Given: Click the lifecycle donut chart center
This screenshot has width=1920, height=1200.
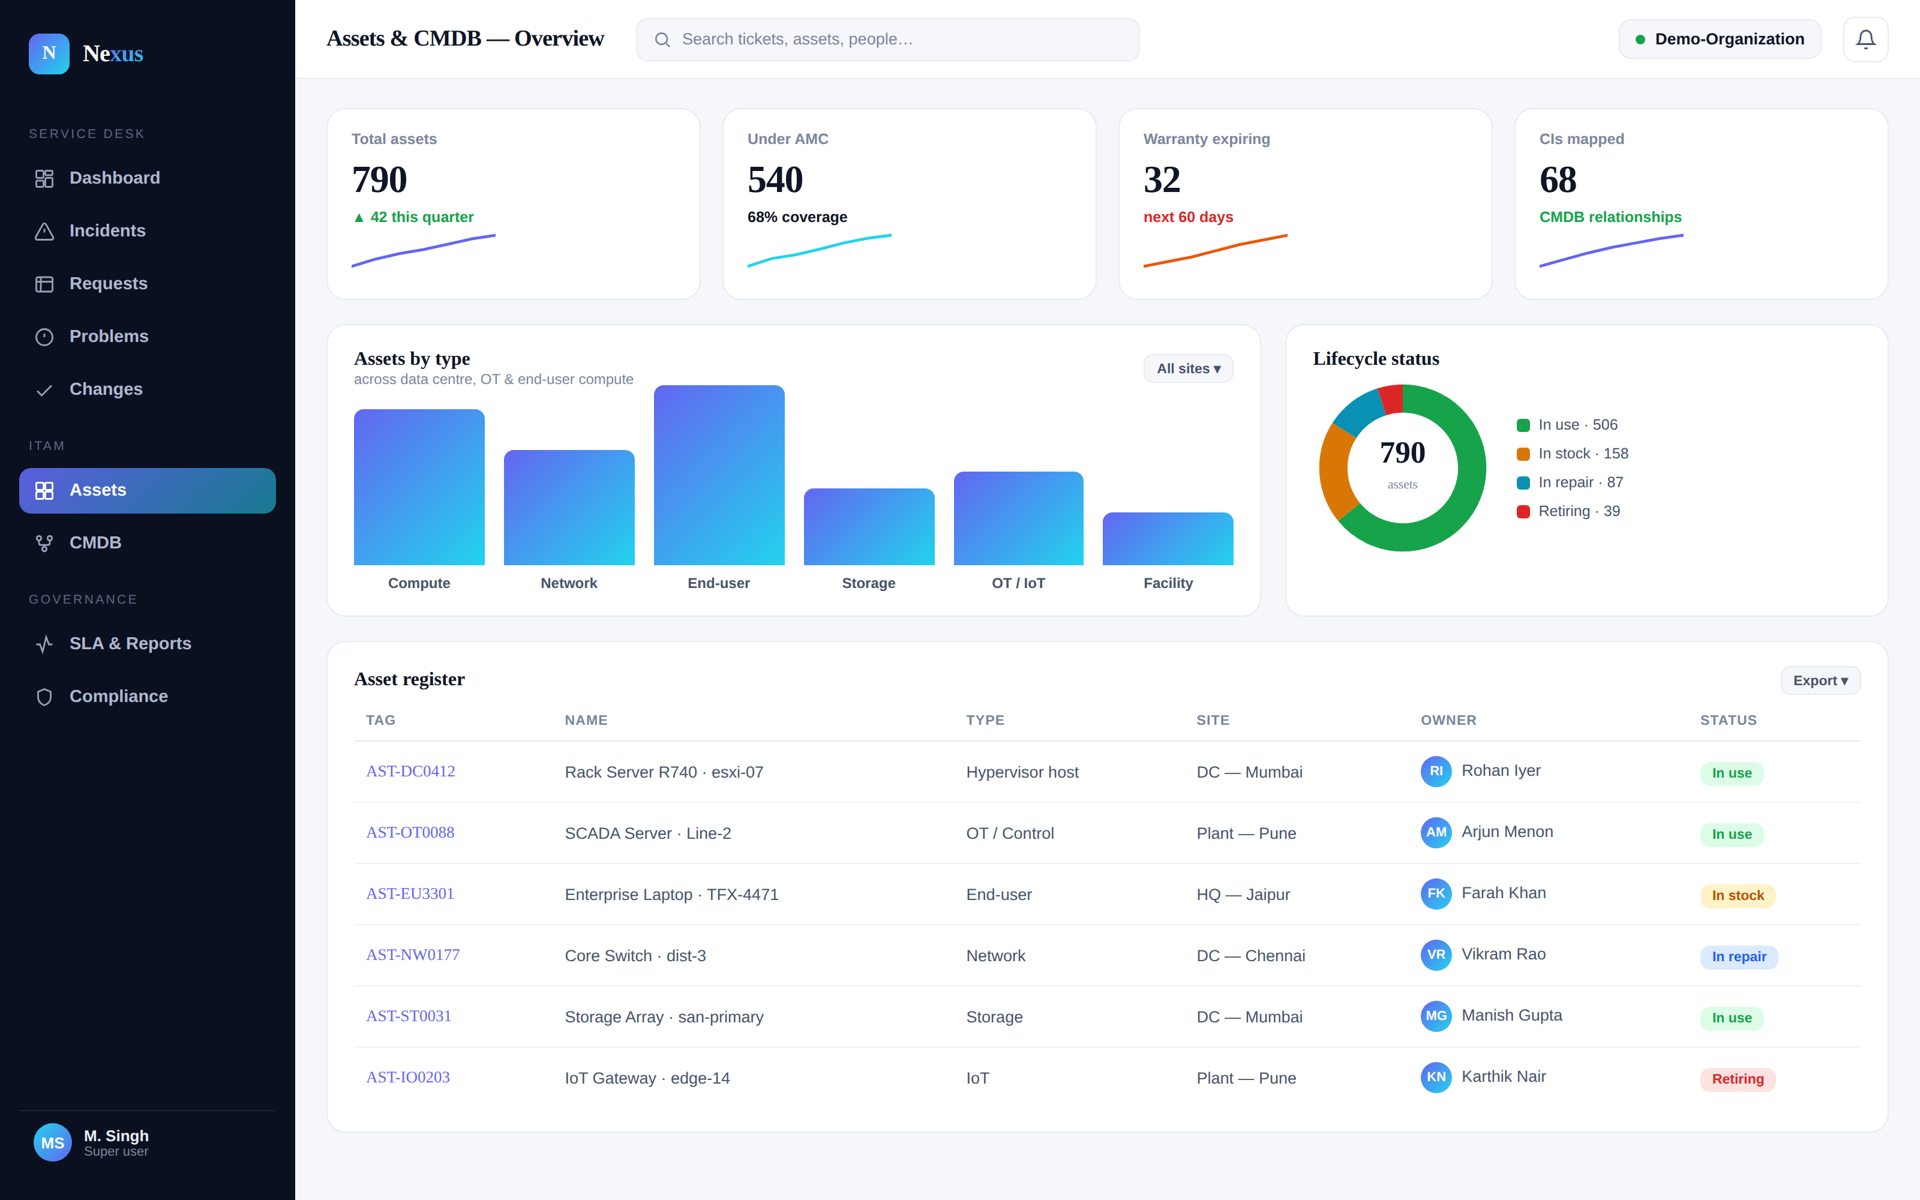Looking at the screenshot, I should pyautogui.click(x=1402, y=467).
